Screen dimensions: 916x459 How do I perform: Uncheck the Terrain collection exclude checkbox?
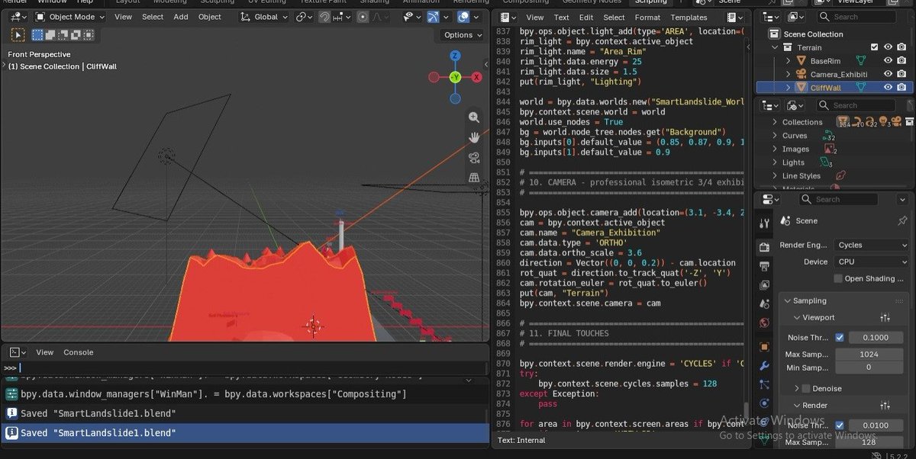875,47
